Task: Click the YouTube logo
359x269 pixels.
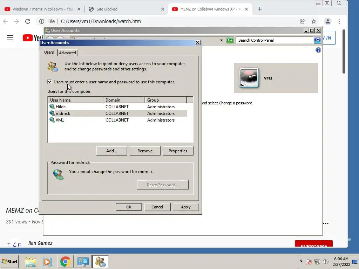Action: coord(33,38)
